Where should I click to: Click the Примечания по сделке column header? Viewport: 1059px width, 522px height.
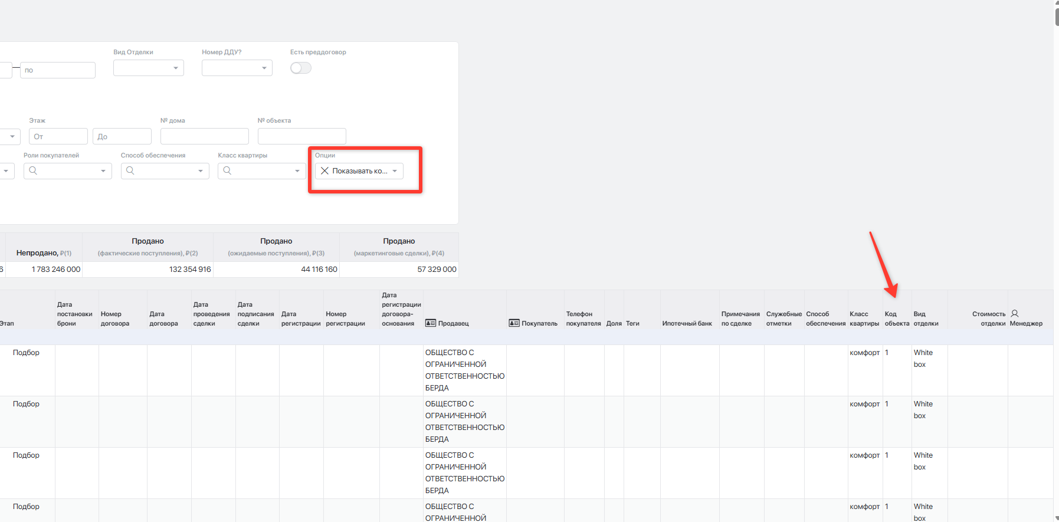[x=740, y=319]
